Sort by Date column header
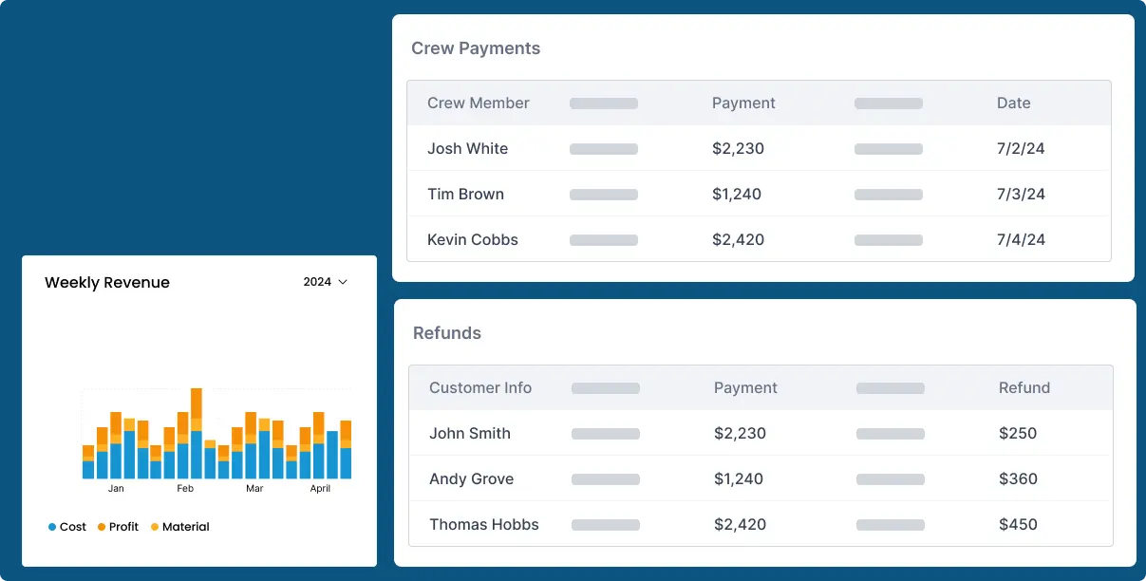The height and width of the screenshot is (581, 1146). tap(1013, 103)
